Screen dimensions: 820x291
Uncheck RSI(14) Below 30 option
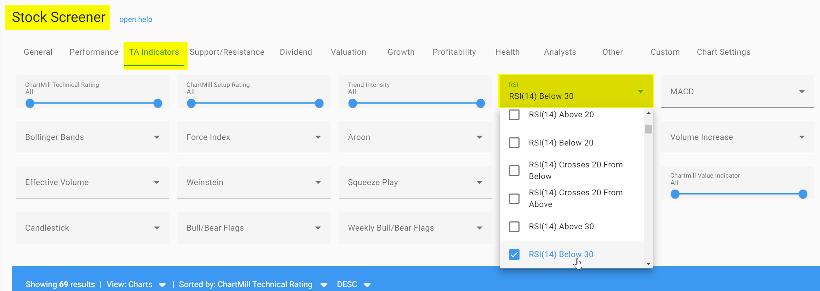tap(514, 254)
